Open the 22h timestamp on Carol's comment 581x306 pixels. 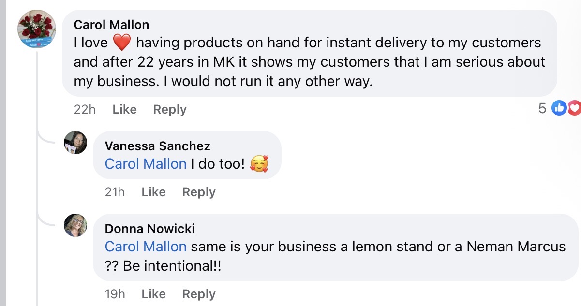85,110
